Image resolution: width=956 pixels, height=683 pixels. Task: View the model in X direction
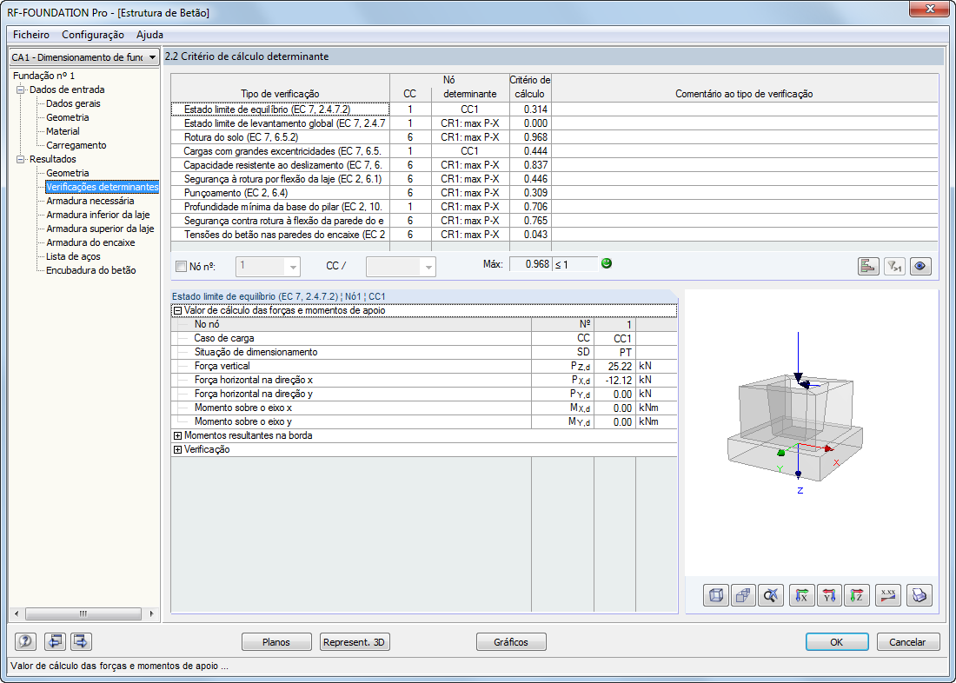click(x=802, y=595)
